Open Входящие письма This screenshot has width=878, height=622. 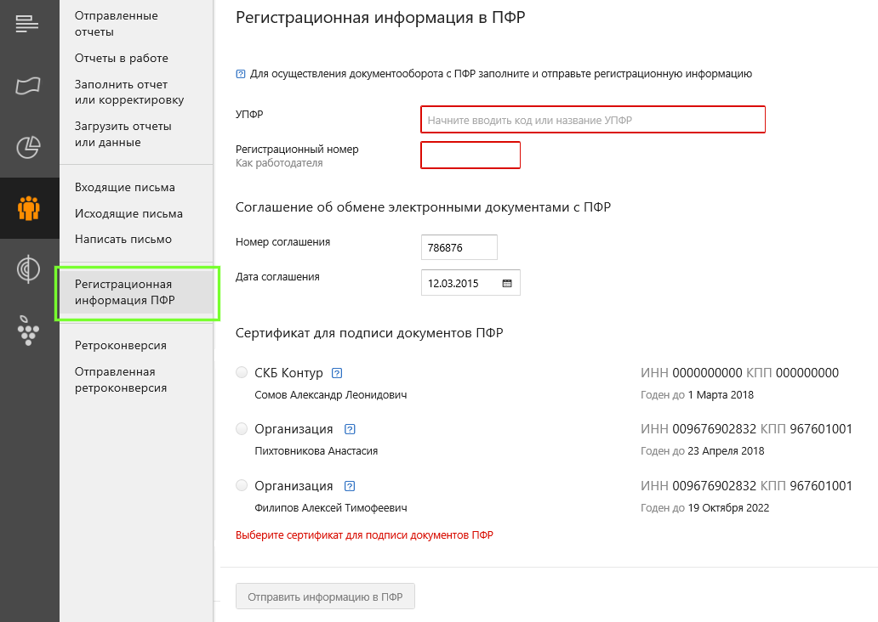click(x=125, y=188)
